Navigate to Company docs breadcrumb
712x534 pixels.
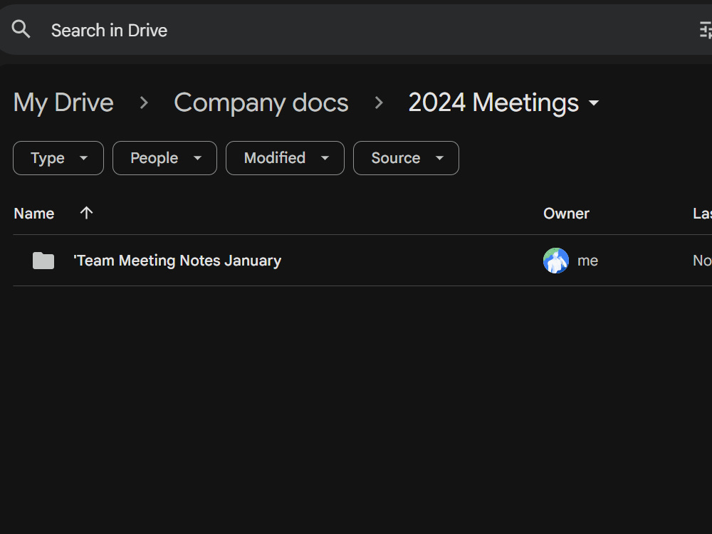(261, 103)
